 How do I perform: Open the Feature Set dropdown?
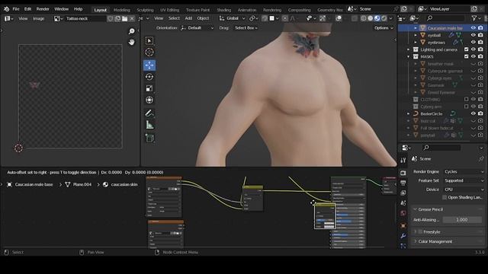coord(464,180)
